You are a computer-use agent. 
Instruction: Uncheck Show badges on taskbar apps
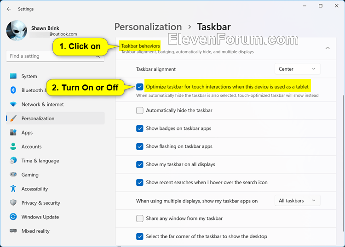140,128
